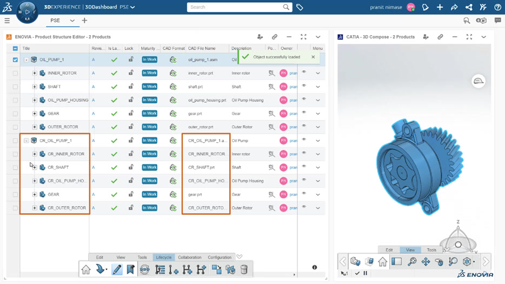
Task: Open the row menu chevron for the CR_INNER_ROTOR row
Action: 318,154
